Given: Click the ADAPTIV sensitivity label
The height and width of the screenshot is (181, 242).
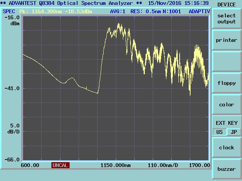Looking at the screenshot, I should pos(199,11).
